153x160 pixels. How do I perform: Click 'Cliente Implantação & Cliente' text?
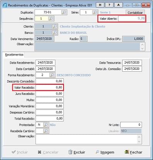(x=82, y=27)
